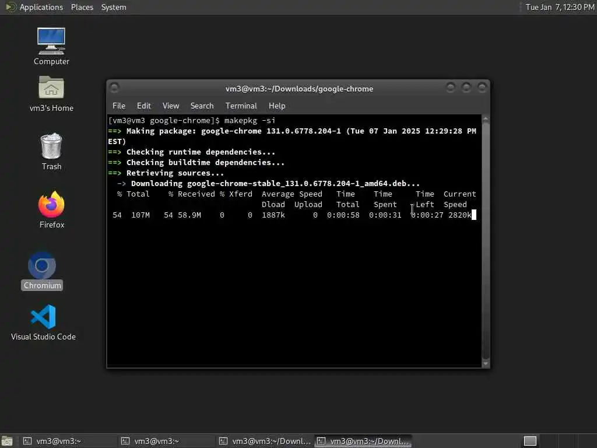
Task: Click the show desktop icon in bottom panel
Action: [x=7, y=441]
